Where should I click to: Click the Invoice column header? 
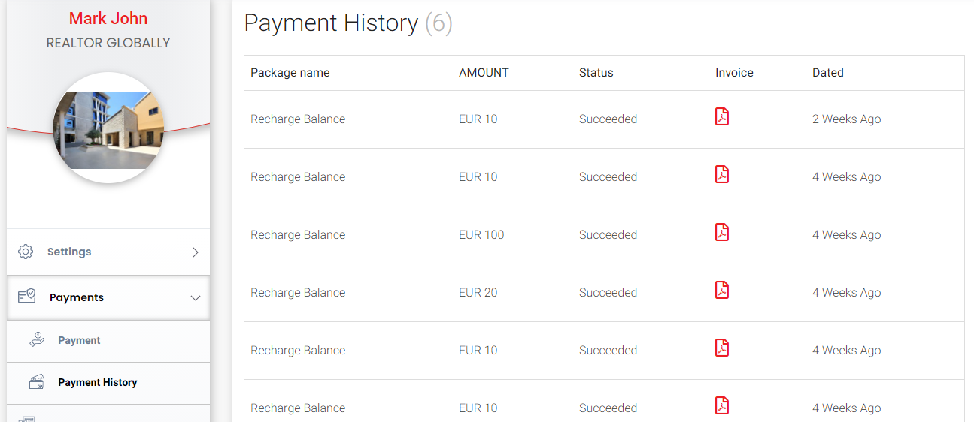(x=734, y=73)
